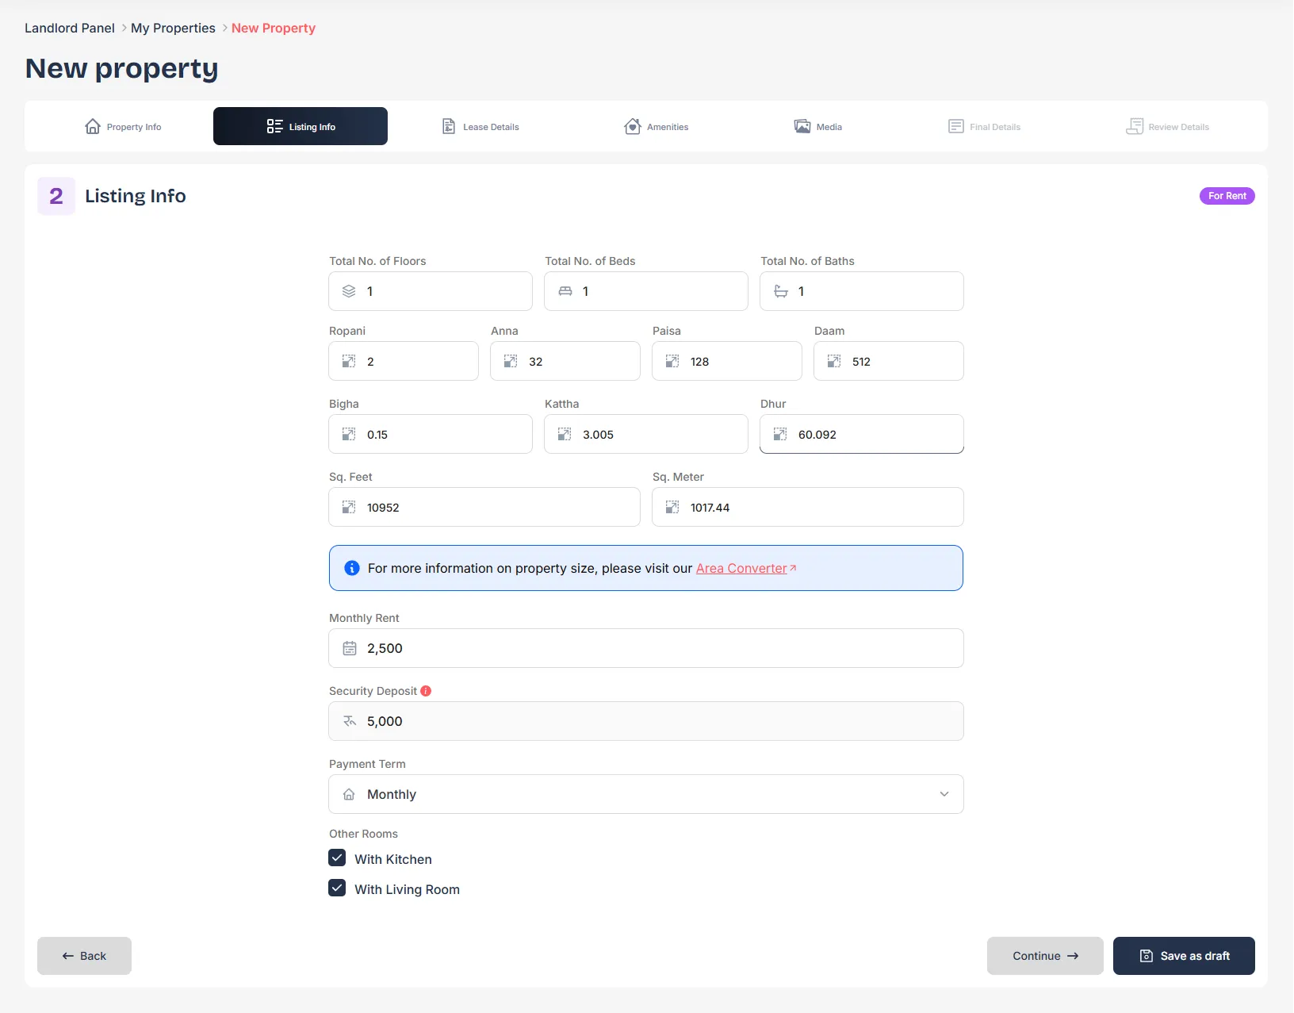This screenshot has width=1294, height=1013.
Task: Go to the Lease Details tab
Action: pos(480,126)
